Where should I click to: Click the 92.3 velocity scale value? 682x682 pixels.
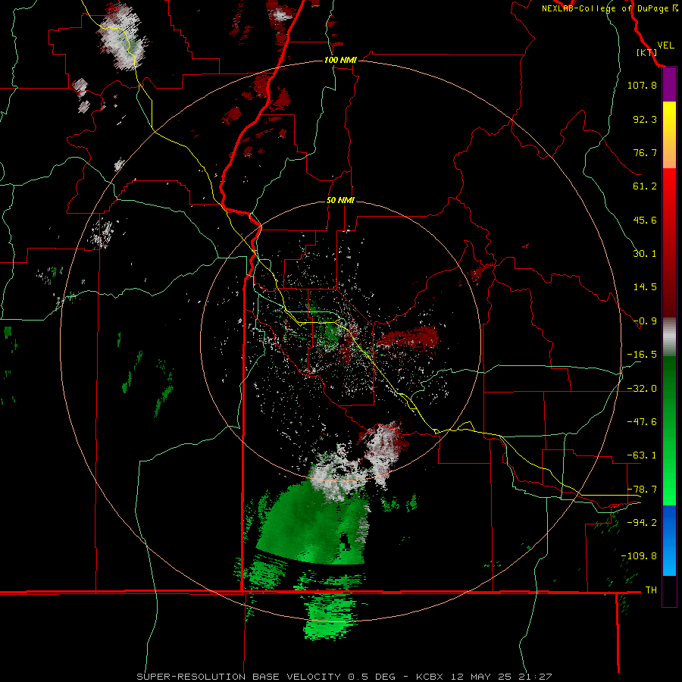[x=645, y=119]
